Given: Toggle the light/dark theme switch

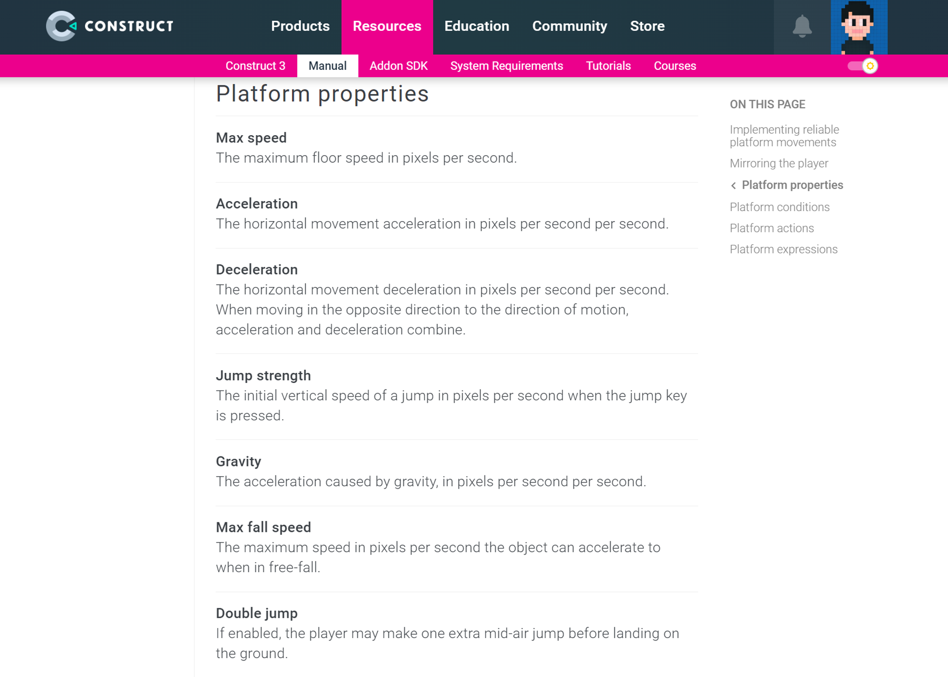Looking at the screenshot, I should point(863,66).
